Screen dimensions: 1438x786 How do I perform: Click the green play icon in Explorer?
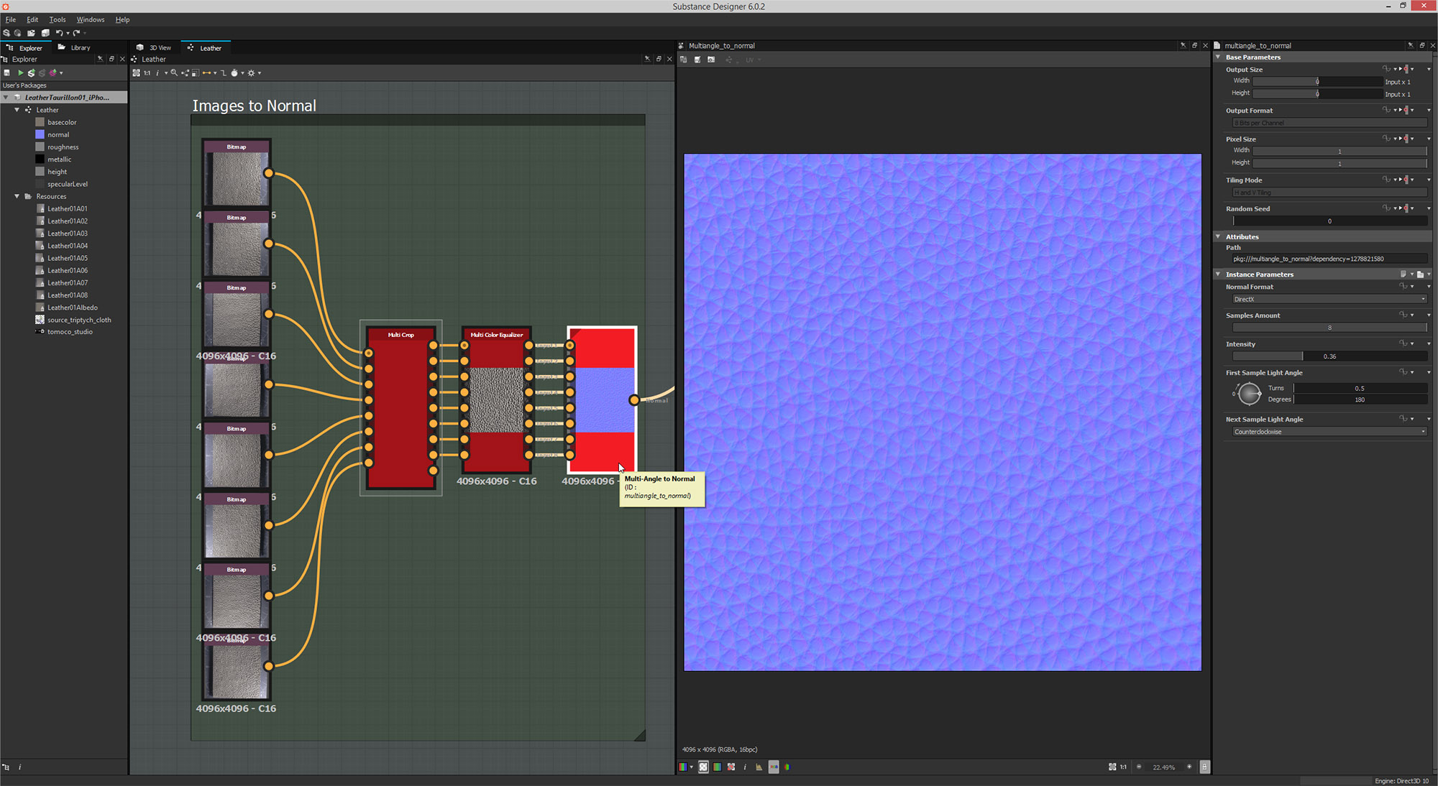point(20,73)
